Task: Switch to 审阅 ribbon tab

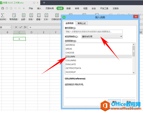Action: (x=77, y=8)
